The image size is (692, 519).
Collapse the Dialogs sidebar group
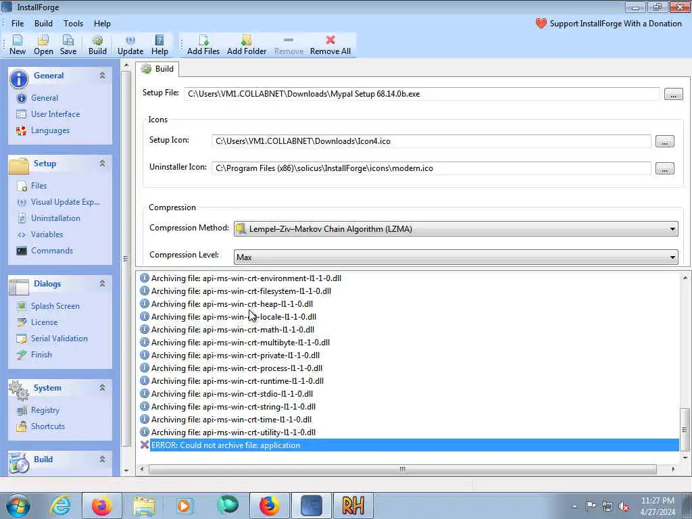pos(103,284)
